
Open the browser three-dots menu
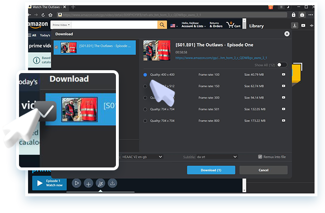coord(310,15)
